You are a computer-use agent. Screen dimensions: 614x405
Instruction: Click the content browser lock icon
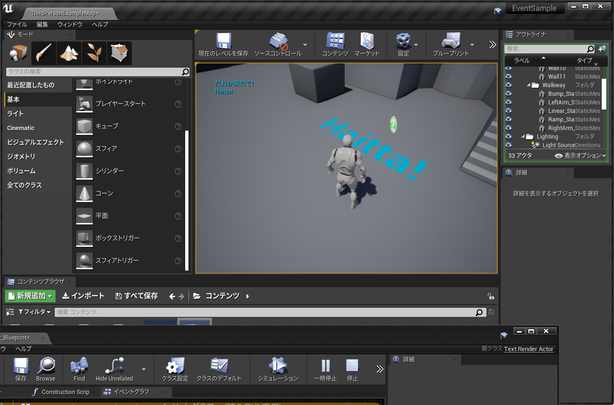[491, 296]
